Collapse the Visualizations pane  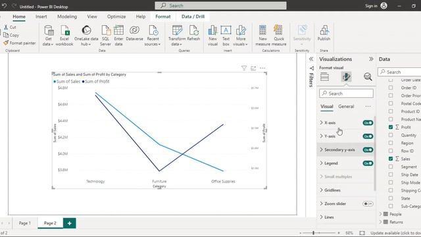371,59
